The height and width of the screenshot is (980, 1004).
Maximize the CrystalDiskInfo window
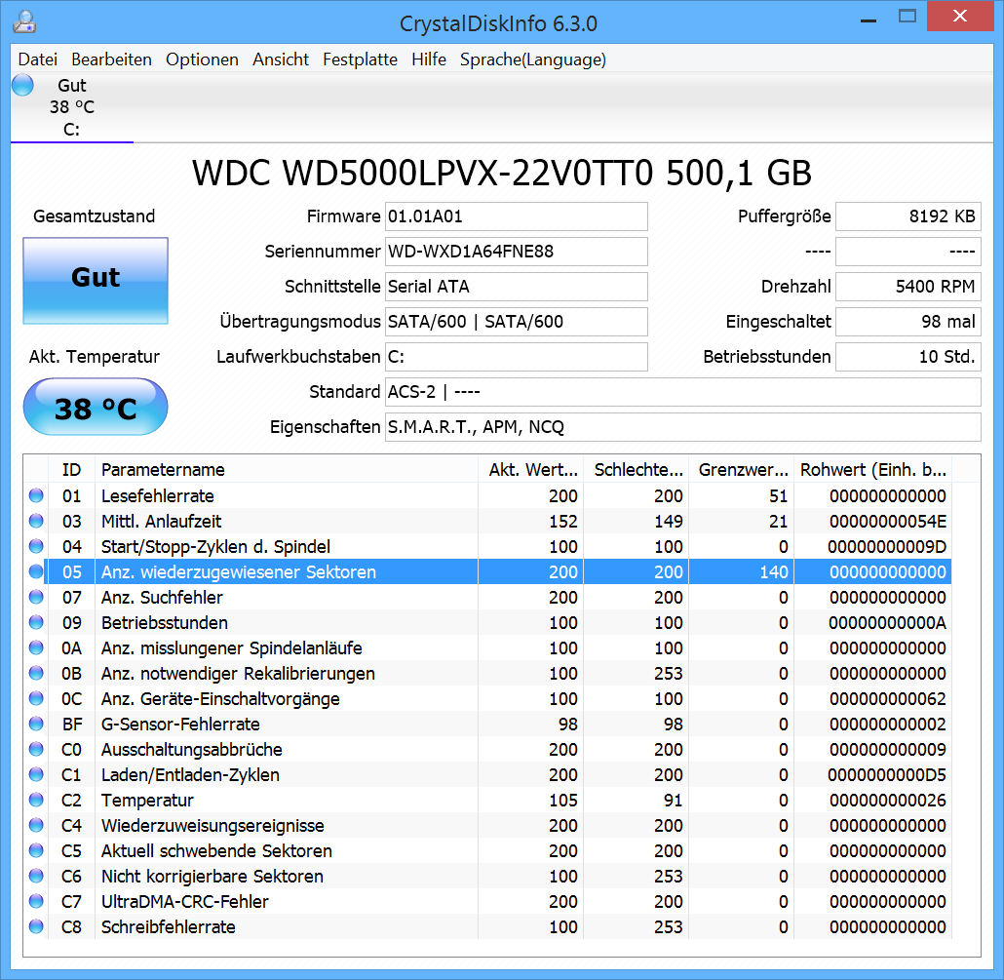coord(907,17)
